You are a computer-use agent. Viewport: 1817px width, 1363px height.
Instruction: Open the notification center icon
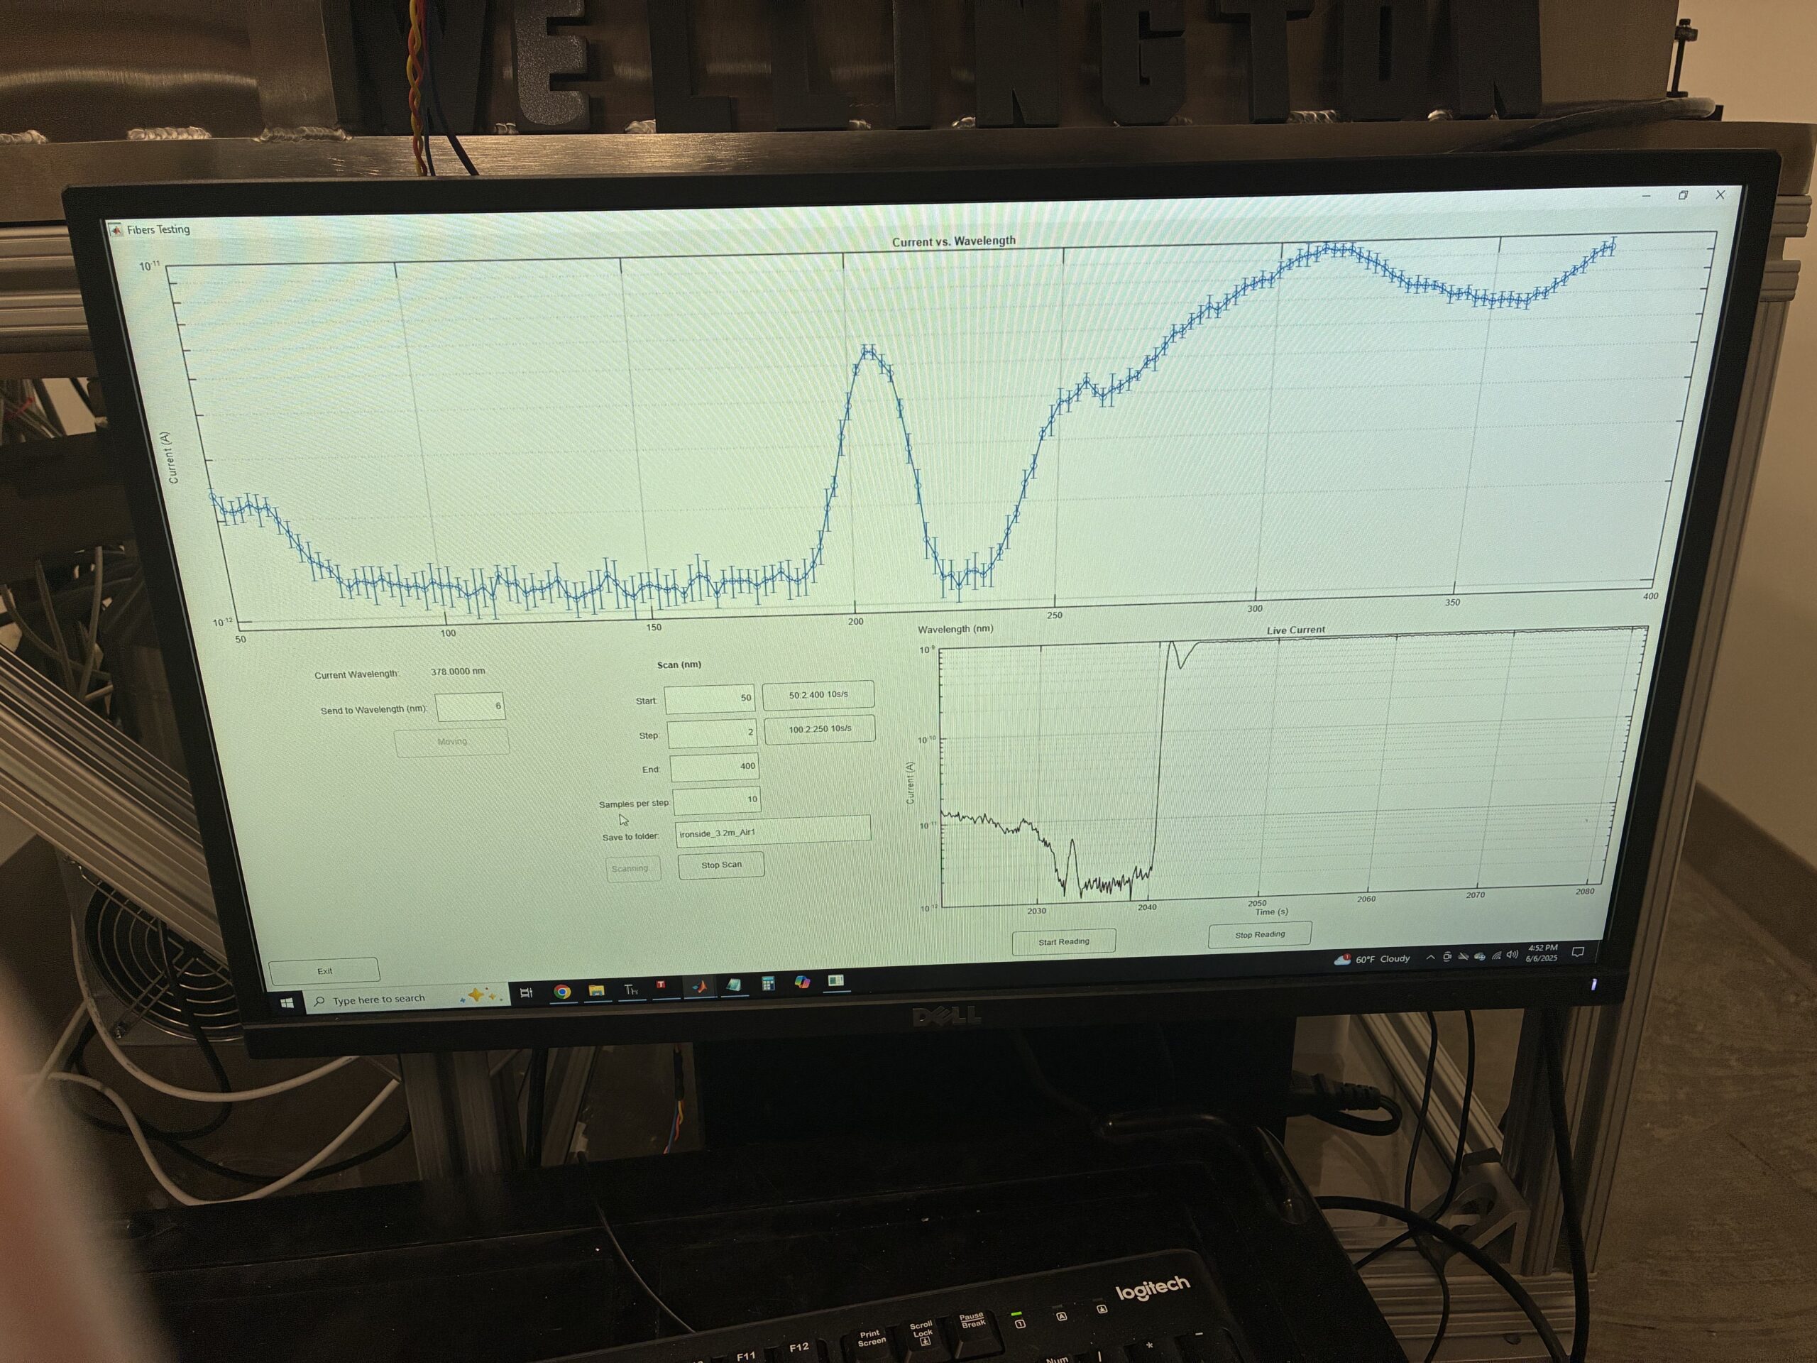pos(1578,952)
